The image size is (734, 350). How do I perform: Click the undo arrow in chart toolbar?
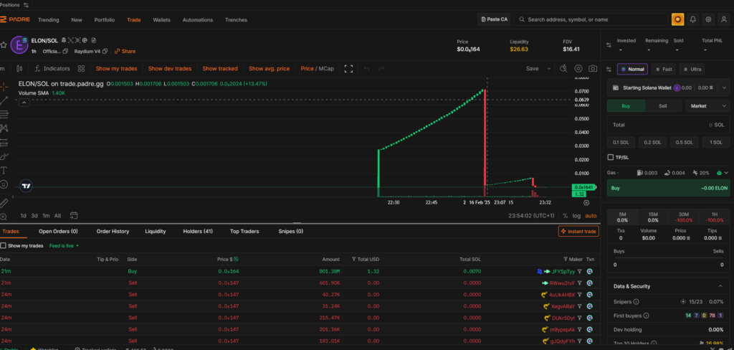pyautogui.click(x=366, y=68)
